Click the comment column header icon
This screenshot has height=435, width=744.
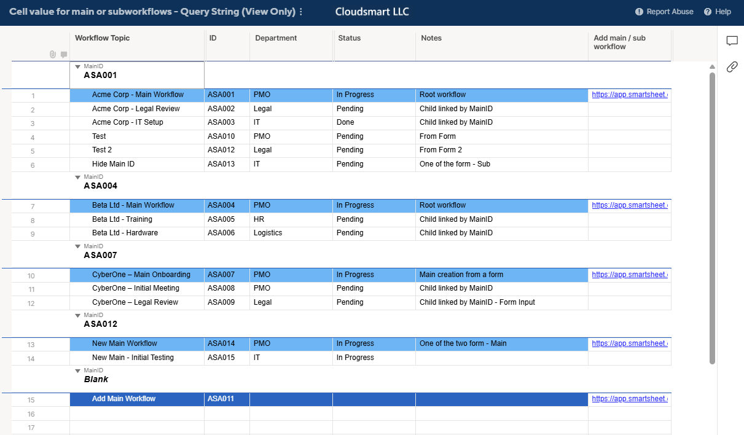[x=64, y=54]
